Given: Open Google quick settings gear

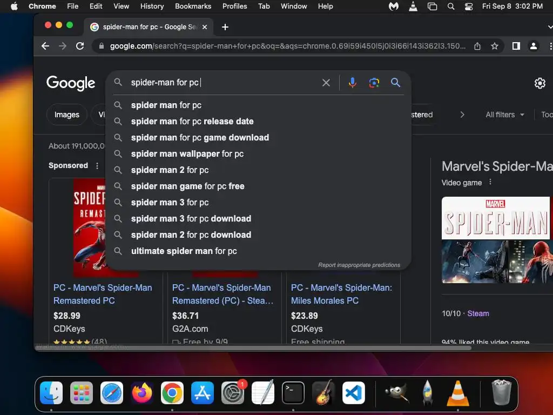Looking at the screenshot, I should pyautogui.click(x=539, y=83).
